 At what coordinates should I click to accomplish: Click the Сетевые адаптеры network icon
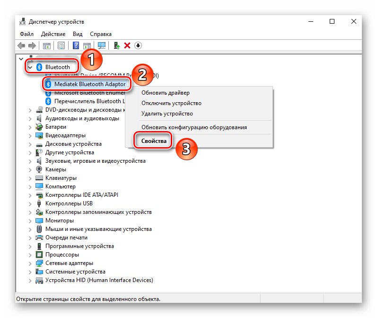pyautogui.click(x=39, y=263)
